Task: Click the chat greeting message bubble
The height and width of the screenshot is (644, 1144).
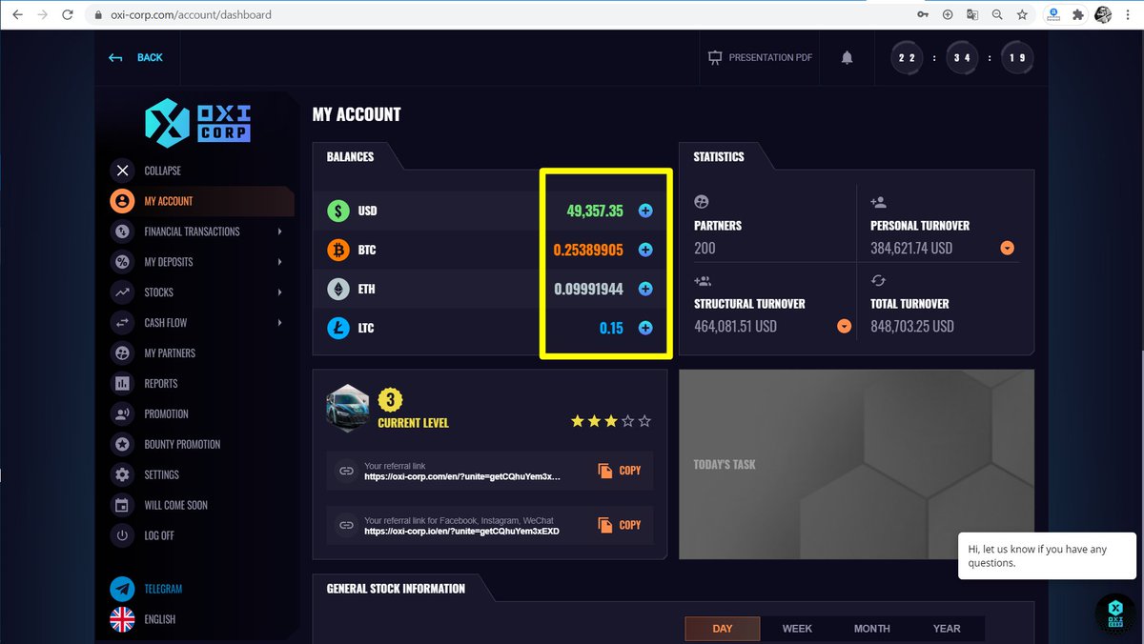Action: [1047, 555]
